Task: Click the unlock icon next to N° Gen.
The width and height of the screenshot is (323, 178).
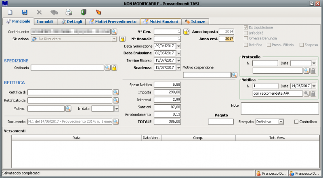Action: [186, 31]
